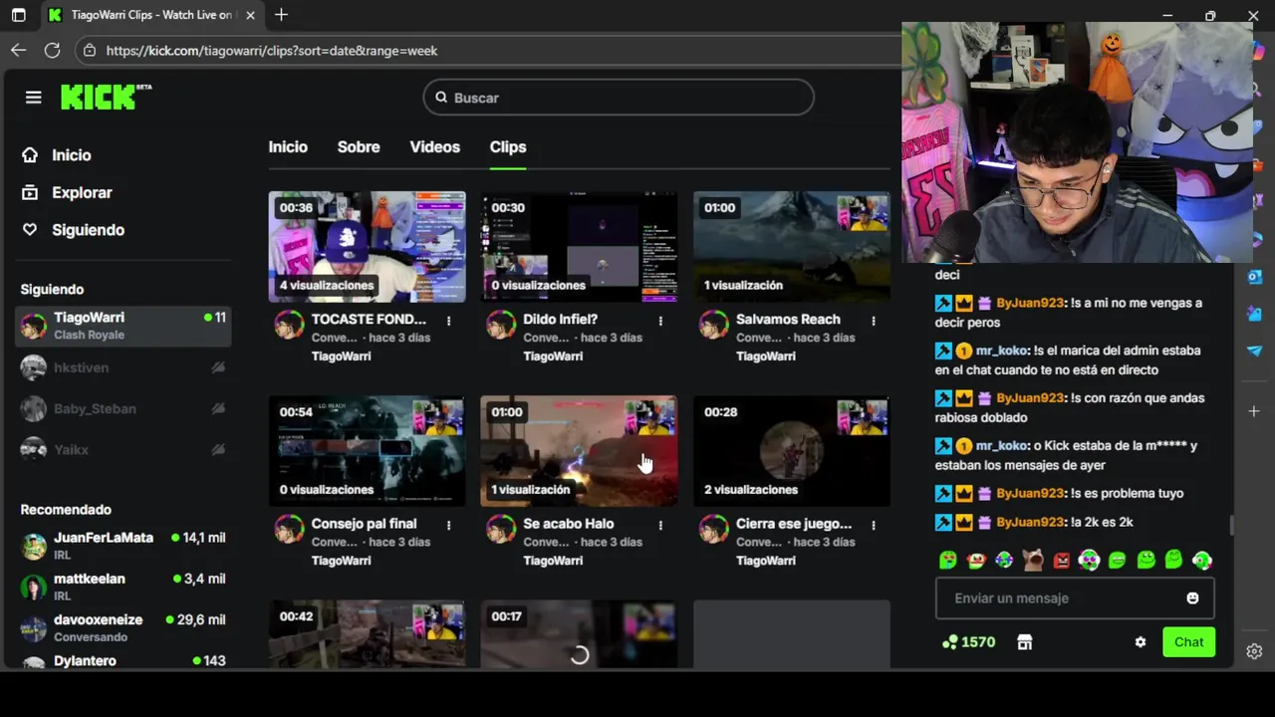Viewport: 1275px width, 717px height.
Task: Open the offline hkstiven channel
Action: (124, 367)
